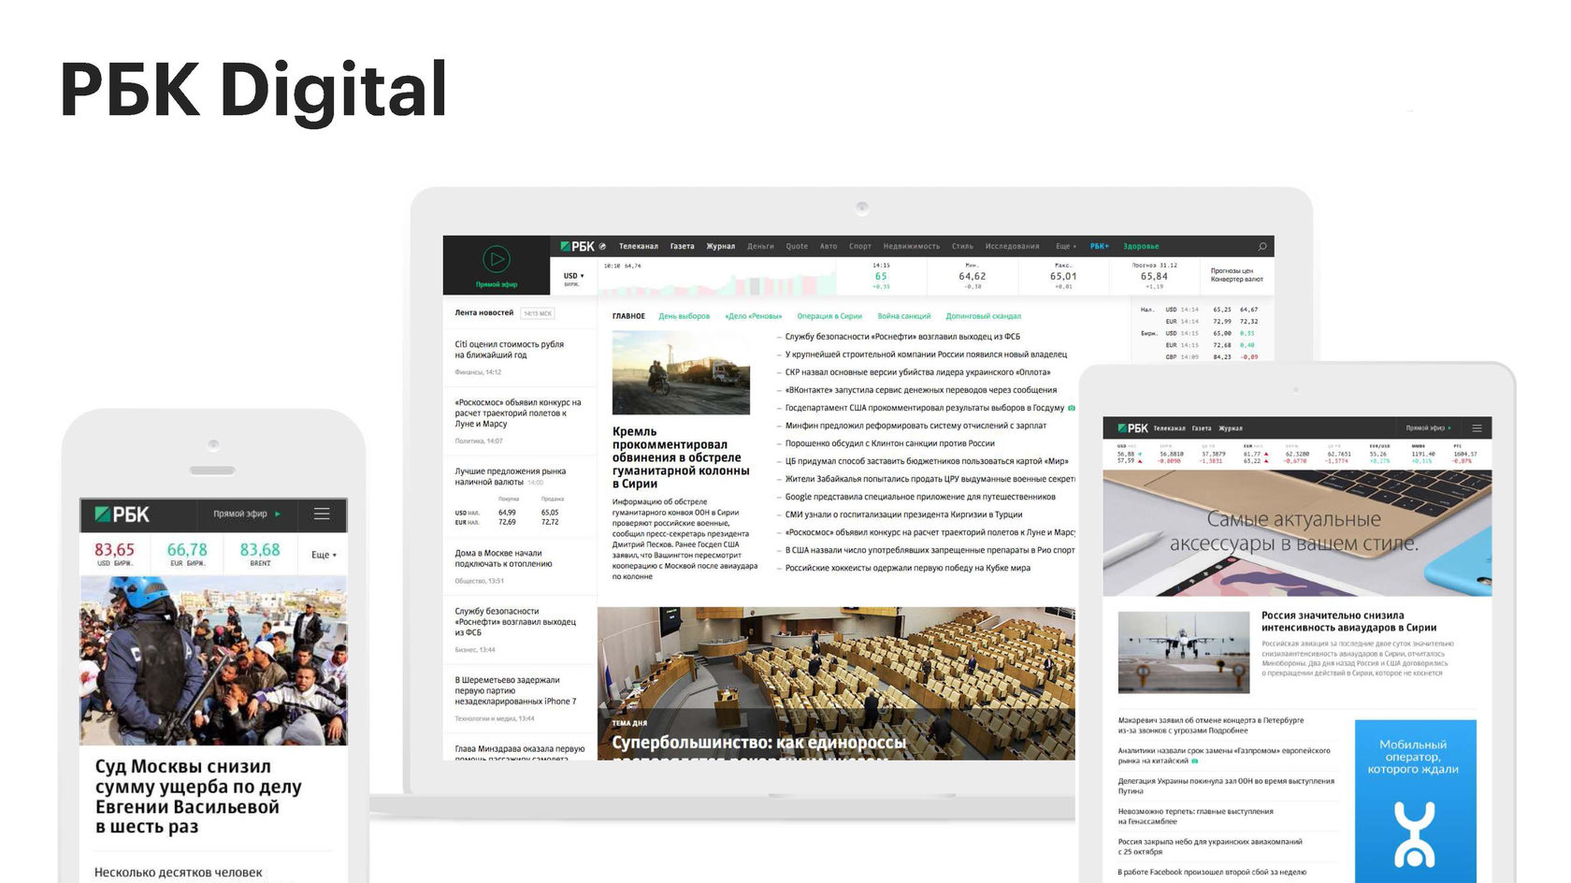Tap Прямой эфир button on the tablet

coord(1429,428)
